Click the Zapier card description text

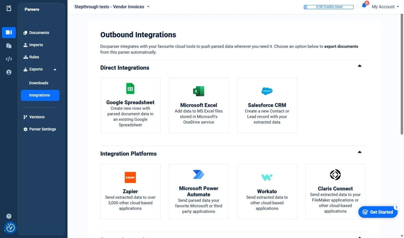130,203
